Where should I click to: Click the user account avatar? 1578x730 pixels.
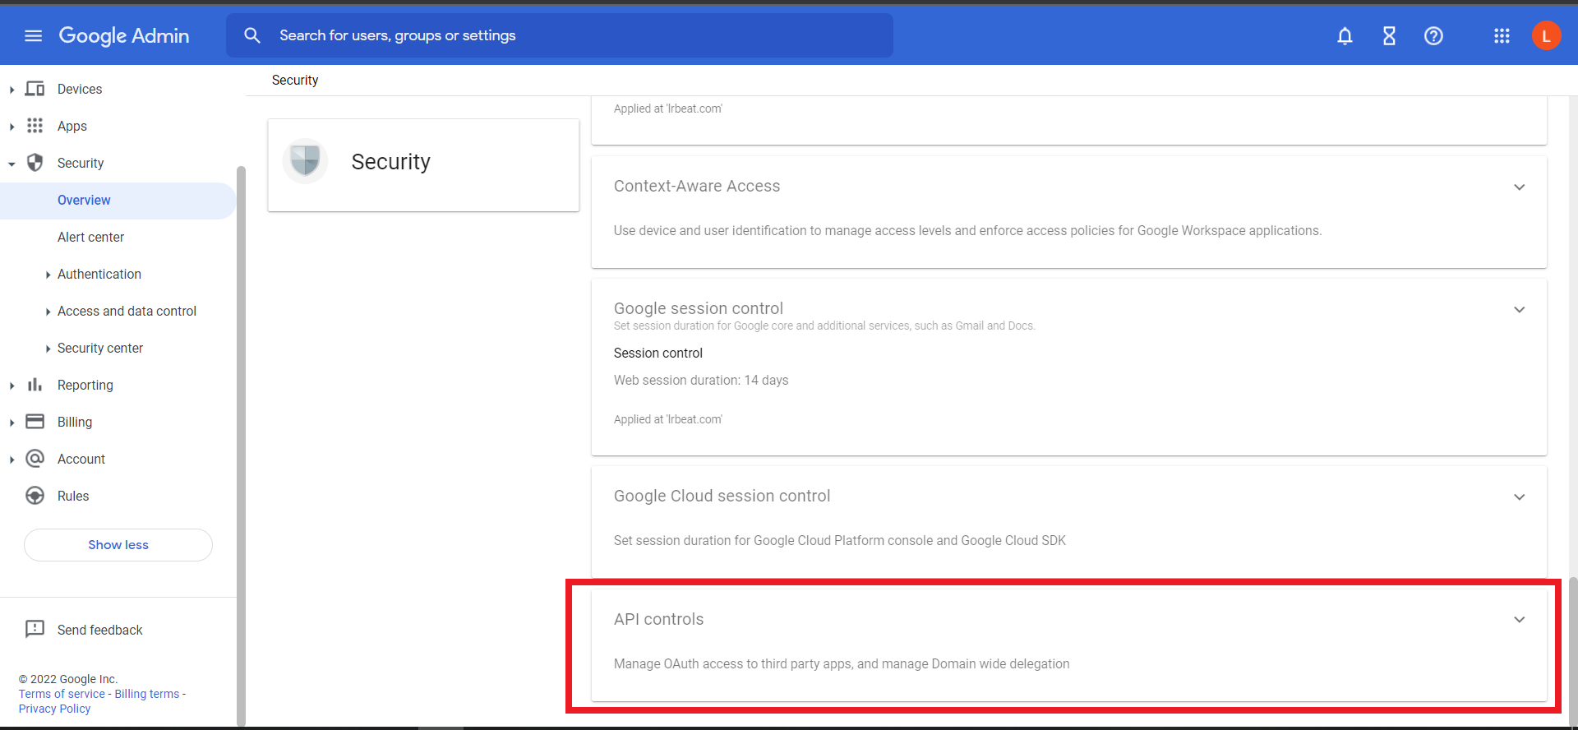[1546, 36]
